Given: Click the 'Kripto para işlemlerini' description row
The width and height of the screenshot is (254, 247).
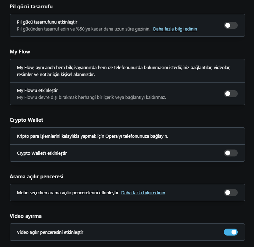Looking at the screenshot, I should [92, 136].
